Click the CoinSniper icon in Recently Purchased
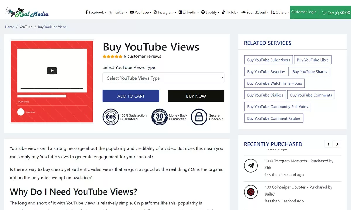 [251, 192]
